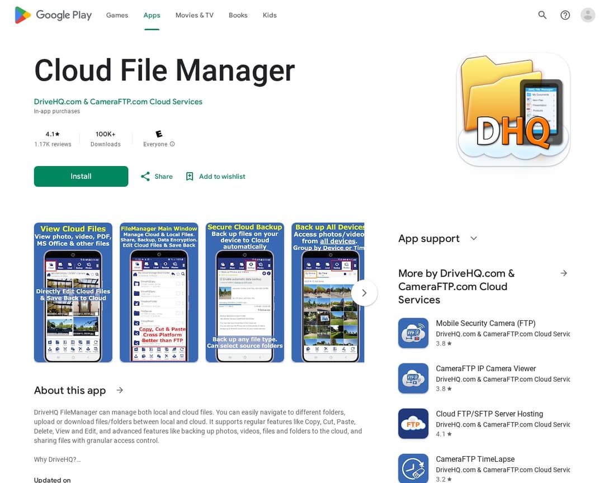
Task: Click the In-app purchases text
Action: (57, 111)
